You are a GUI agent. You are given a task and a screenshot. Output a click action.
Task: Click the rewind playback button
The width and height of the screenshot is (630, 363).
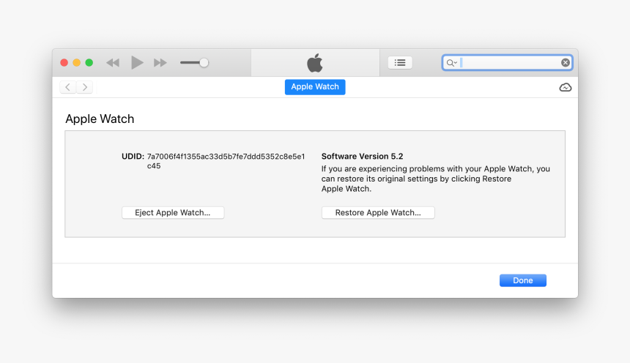tap(113, 63)
